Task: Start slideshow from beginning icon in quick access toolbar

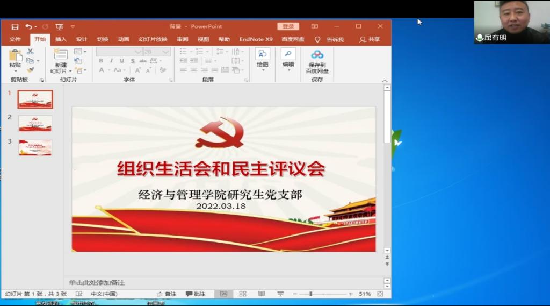Action: click(59, 27)
